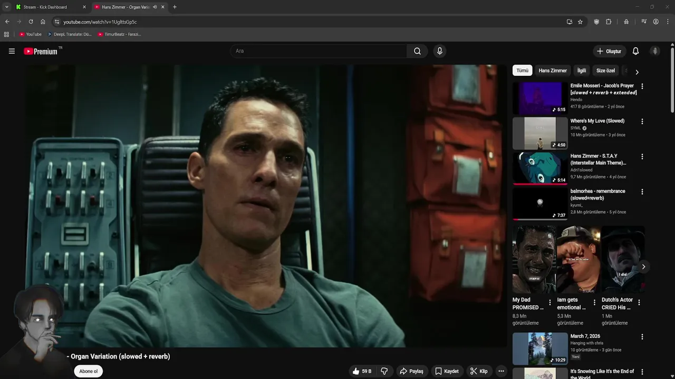The width and height of the screenshot is (675, 379).
Task: Open options for My Dad PROMISED short
Action: click(550, 303)
